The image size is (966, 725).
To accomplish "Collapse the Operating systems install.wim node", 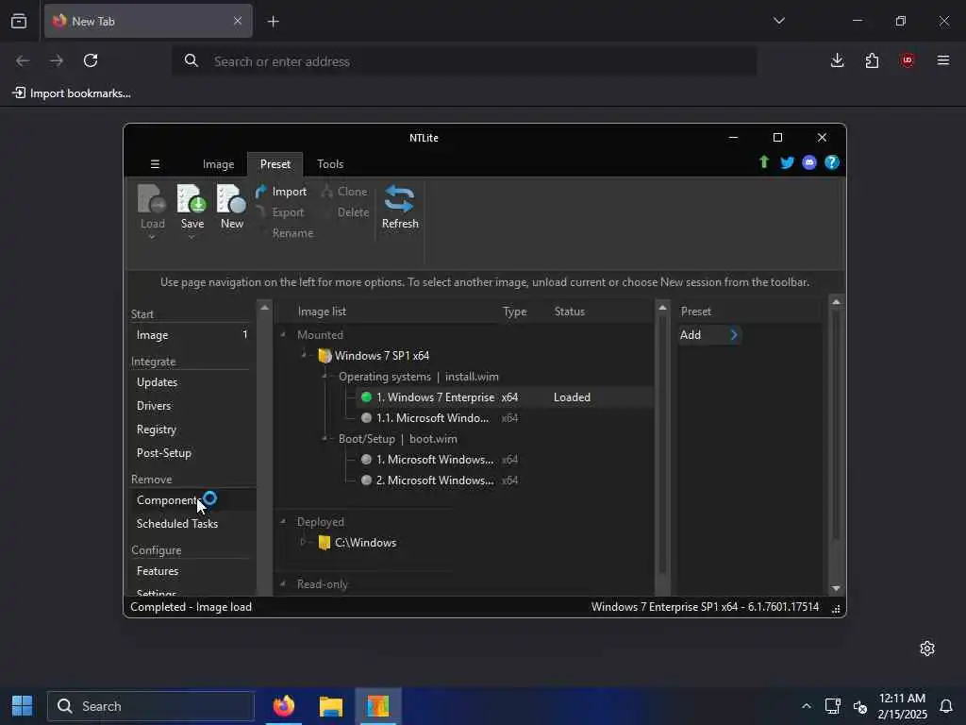I will tap(325, 376).
